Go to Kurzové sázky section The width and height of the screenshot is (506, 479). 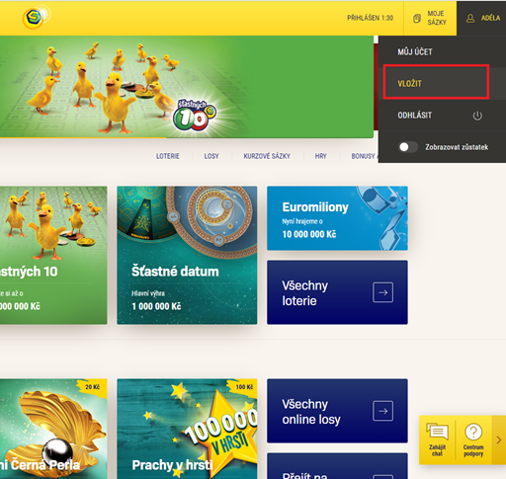pos(267,156)
